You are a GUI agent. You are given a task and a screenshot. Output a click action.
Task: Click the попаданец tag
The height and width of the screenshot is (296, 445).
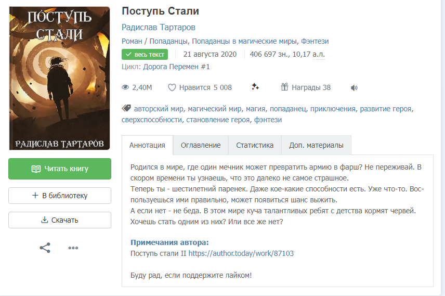288,109
